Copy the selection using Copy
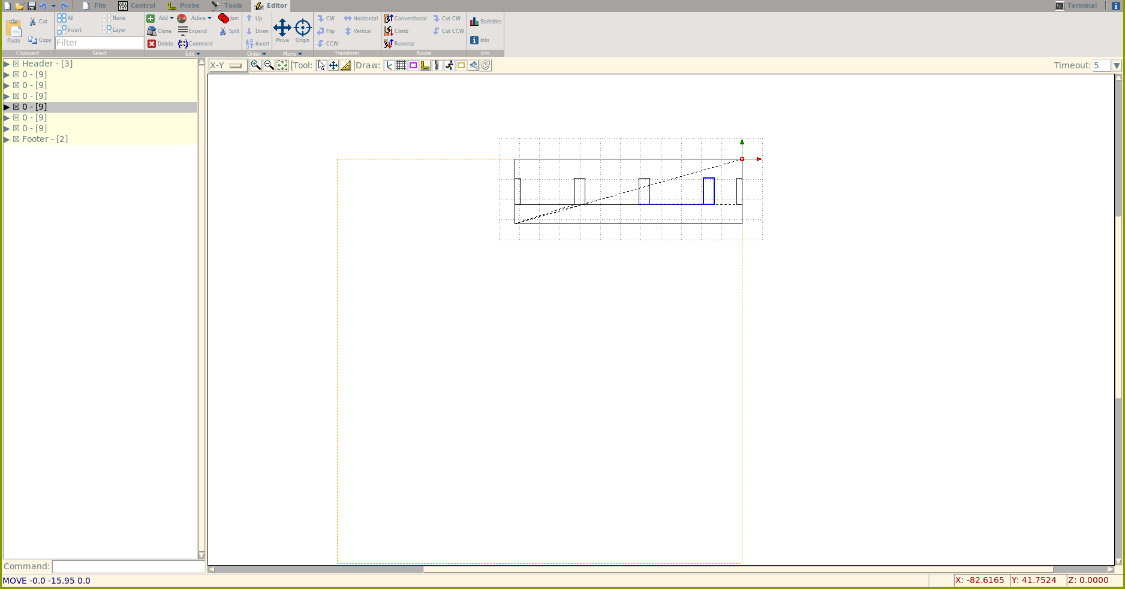Viewport: 1125px width, 589px height. [x=40, y=40]
